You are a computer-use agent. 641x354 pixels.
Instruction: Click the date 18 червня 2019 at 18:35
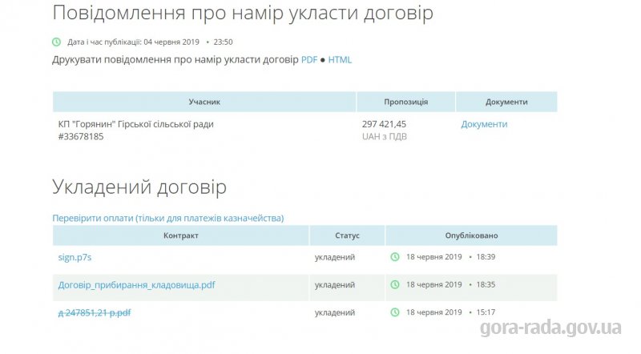tap(433, 284)
